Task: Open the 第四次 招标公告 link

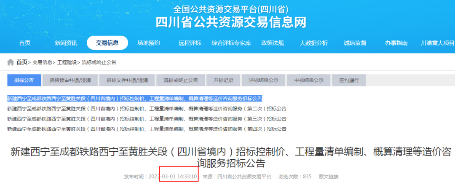Action: (147, 129)
